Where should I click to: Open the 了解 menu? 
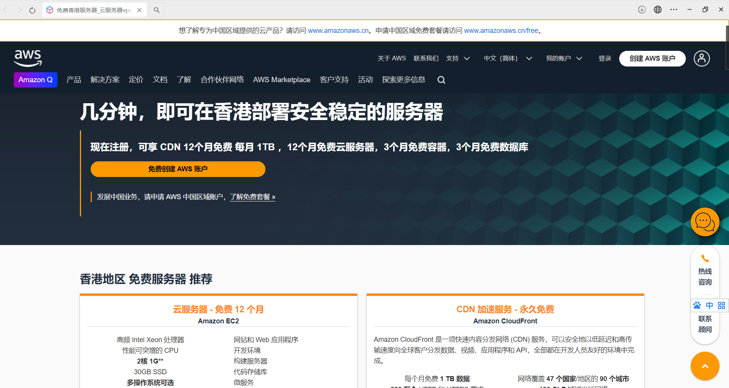pos(184,80)
